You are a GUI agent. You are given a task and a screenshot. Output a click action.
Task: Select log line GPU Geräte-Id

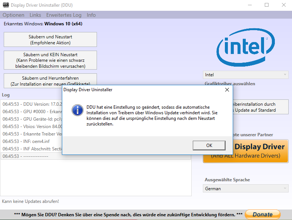(32, 119)
